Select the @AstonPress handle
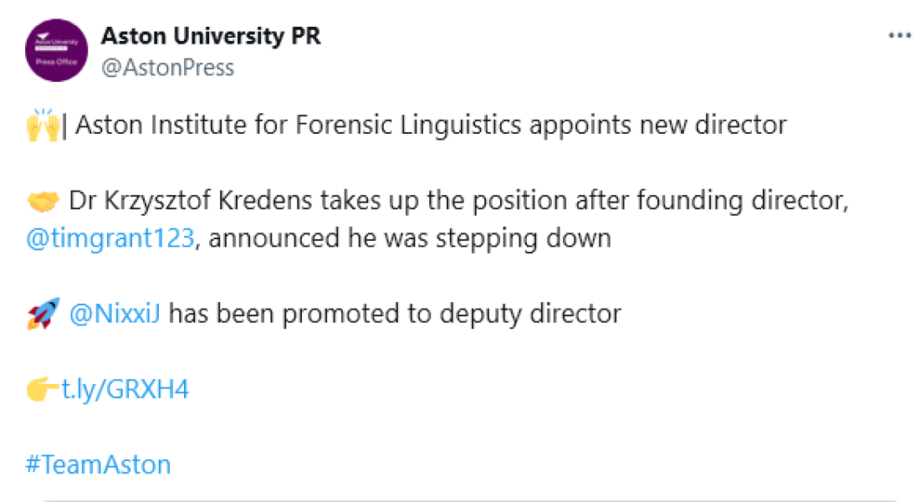This screenshot has height=502, width=920. (x=167, y=67)
